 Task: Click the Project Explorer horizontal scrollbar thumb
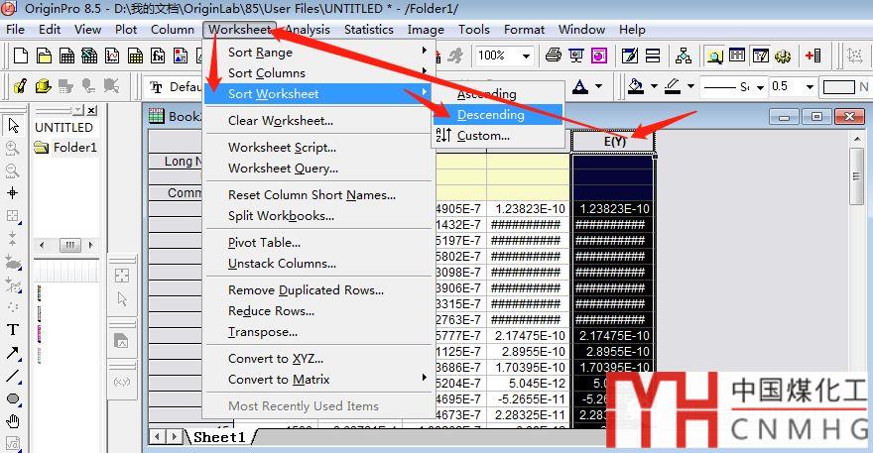(69, 245)
